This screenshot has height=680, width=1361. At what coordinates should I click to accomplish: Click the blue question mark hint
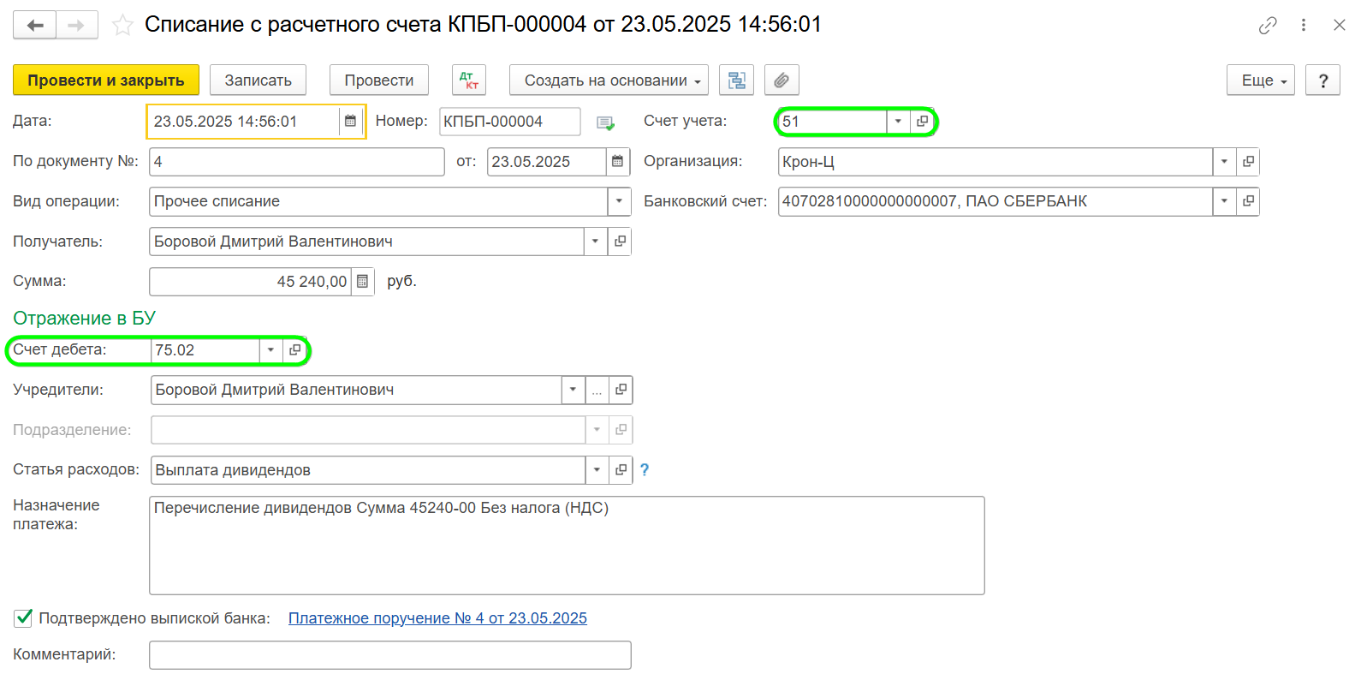point(645,470)
